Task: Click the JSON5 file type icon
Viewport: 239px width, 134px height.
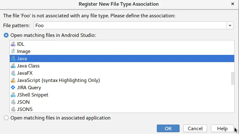Action: pyautogui.click(x=13, y=109)
